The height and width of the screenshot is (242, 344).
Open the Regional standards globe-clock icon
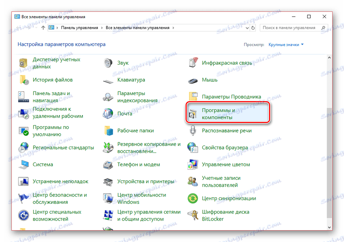click(24, 148)
